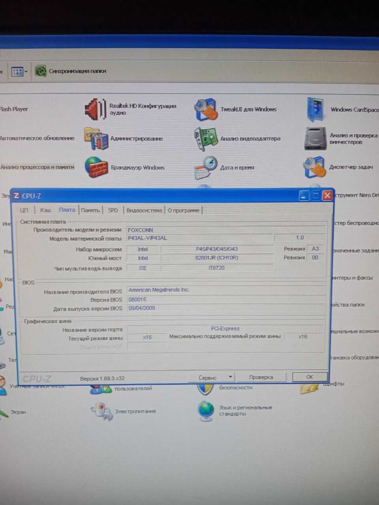The height and width of the screenshot is (505, 379).
Task: Click Intel in the Набор микросхем row
Action: click(143, 249)
